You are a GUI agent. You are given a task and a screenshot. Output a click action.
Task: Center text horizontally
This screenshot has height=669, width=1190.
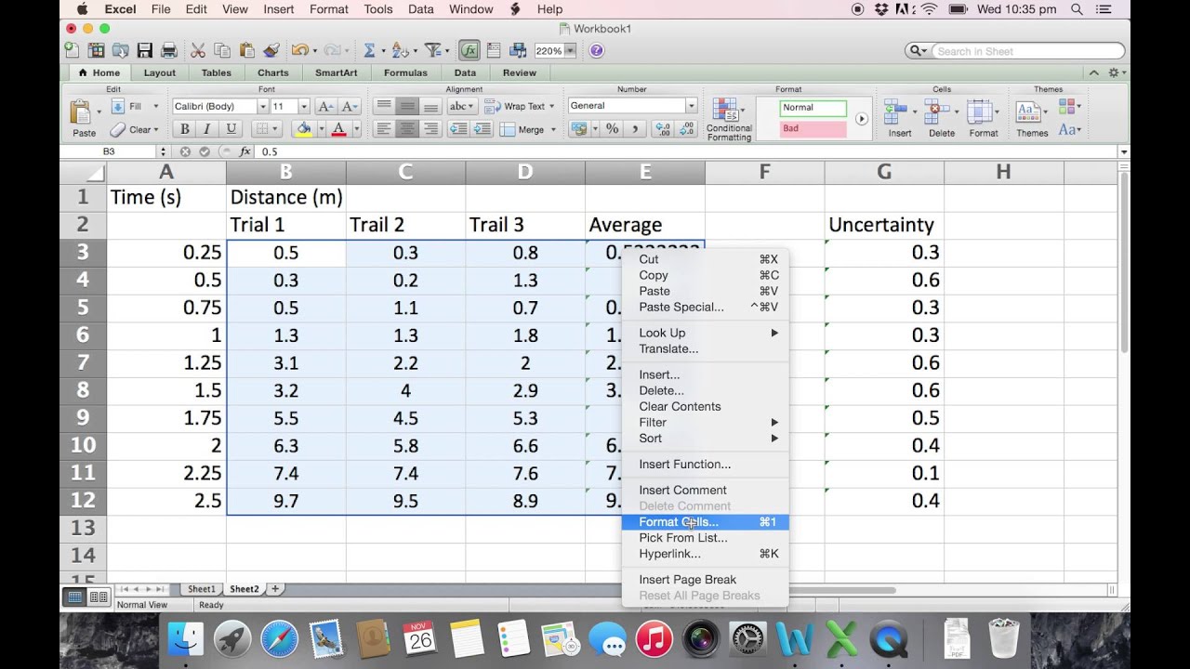click(x=407, y=129)
